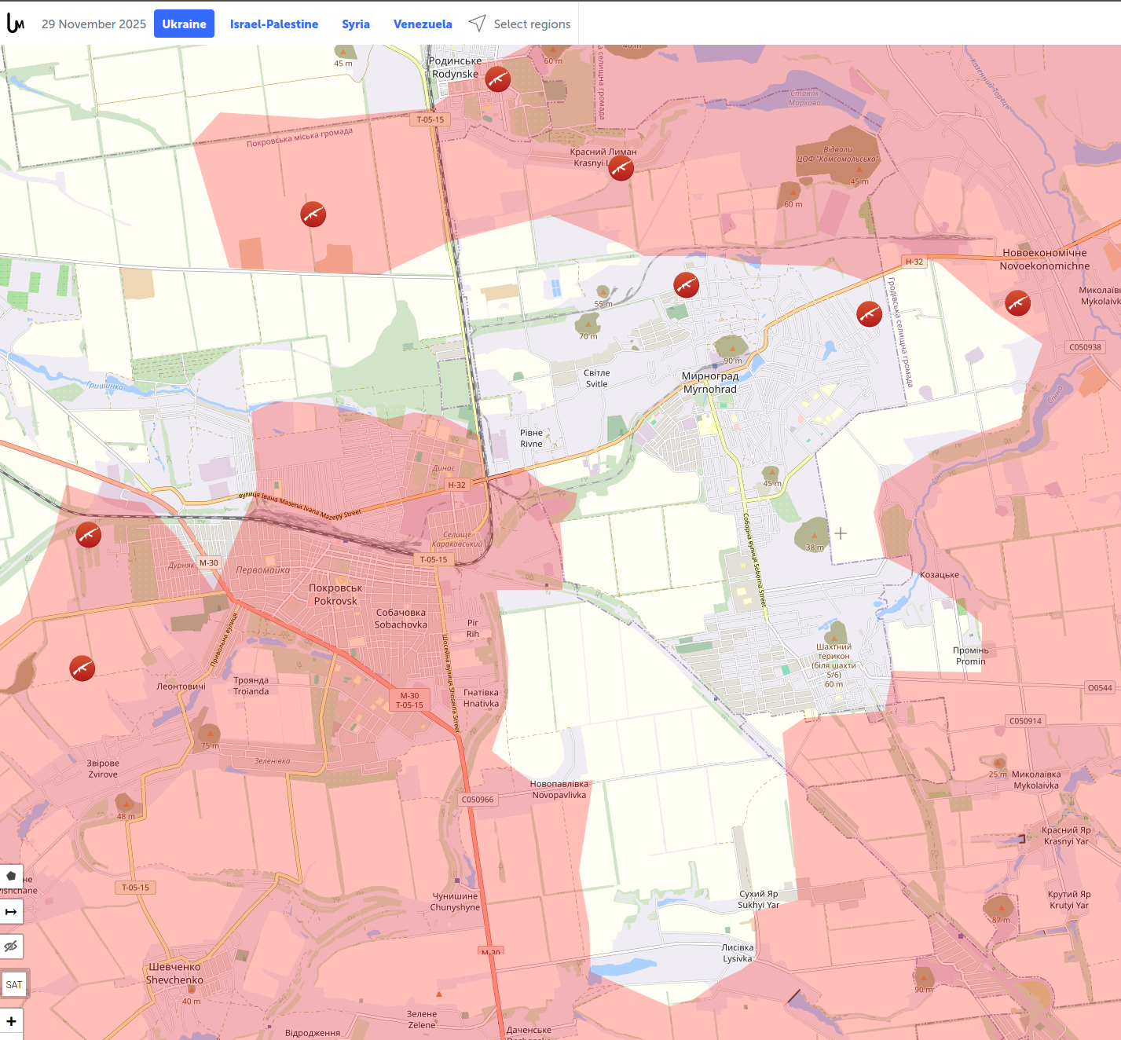Select the gun marker in Pokrovsk community field
This screenshot has height=1040, width=1121.
coord(313,214)
